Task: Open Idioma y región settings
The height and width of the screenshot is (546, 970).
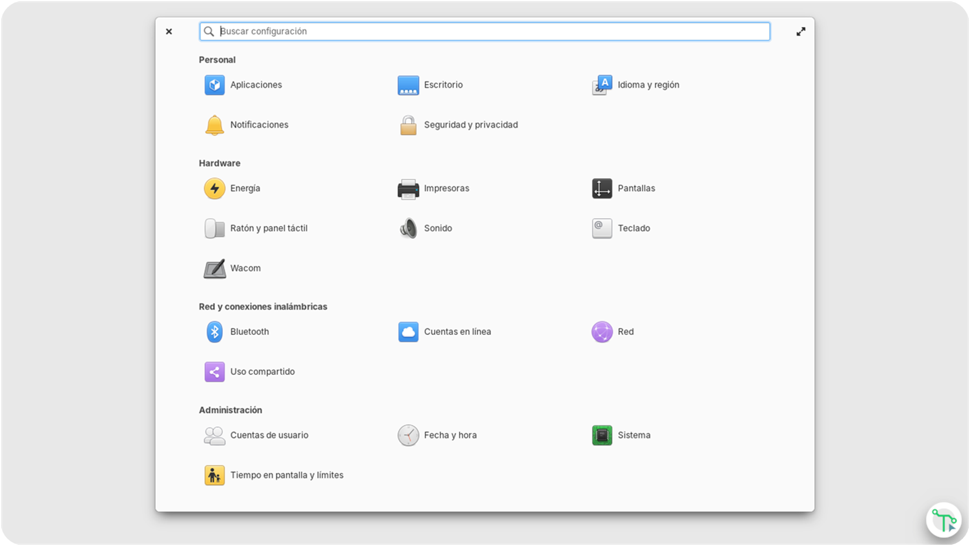Action: [x=602, y=85]
